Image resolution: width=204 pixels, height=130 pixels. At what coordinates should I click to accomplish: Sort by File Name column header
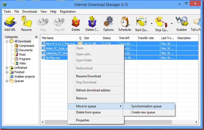pos(59,38)
